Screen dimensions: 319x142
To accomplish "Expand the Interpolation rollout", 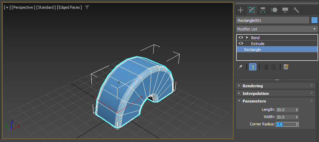I will (x=256, y=94).
